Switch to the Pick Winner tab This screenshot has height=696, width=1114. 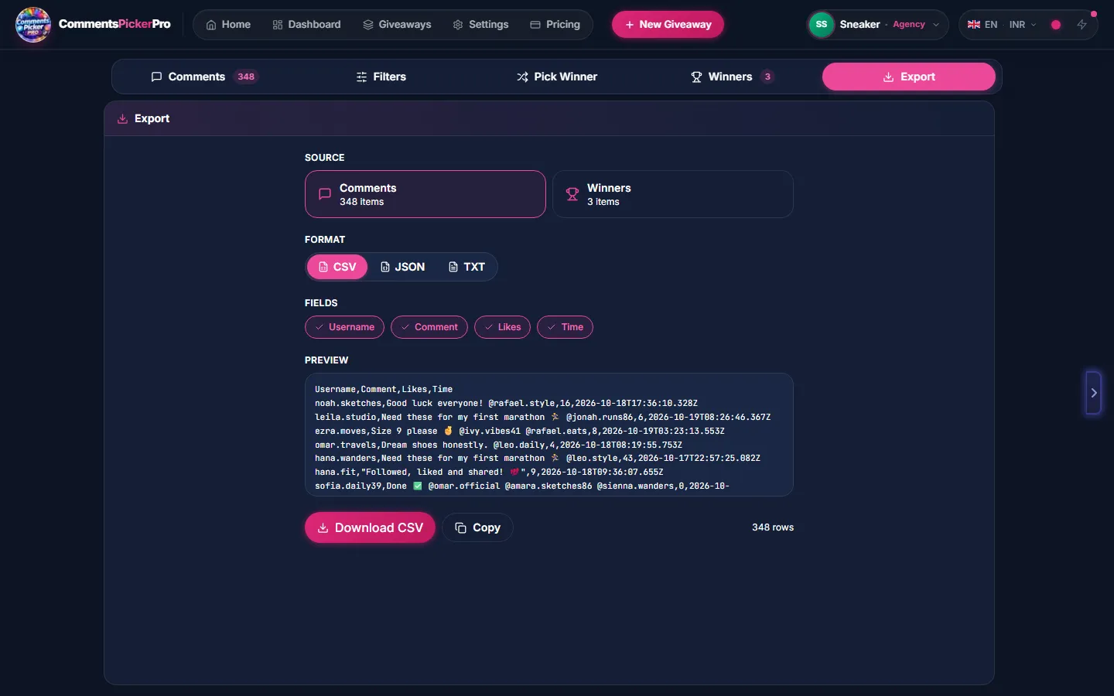(x=557, y=77)
